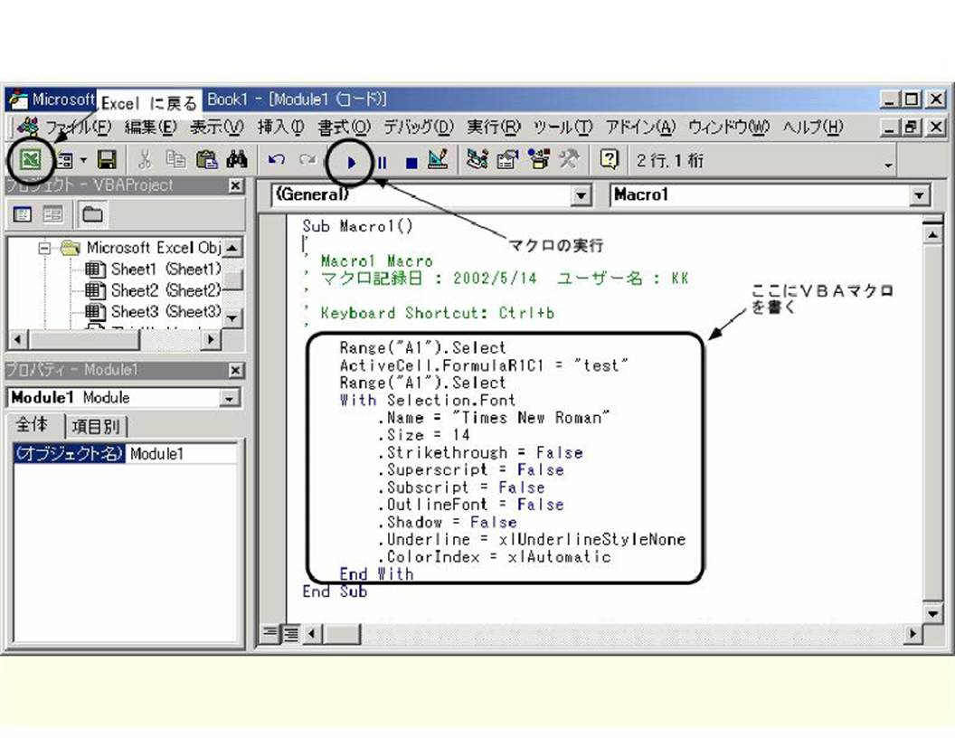Open the デバッグ(D) menu
This screenshot has height=738, width=955.
[x=418, y=128]
